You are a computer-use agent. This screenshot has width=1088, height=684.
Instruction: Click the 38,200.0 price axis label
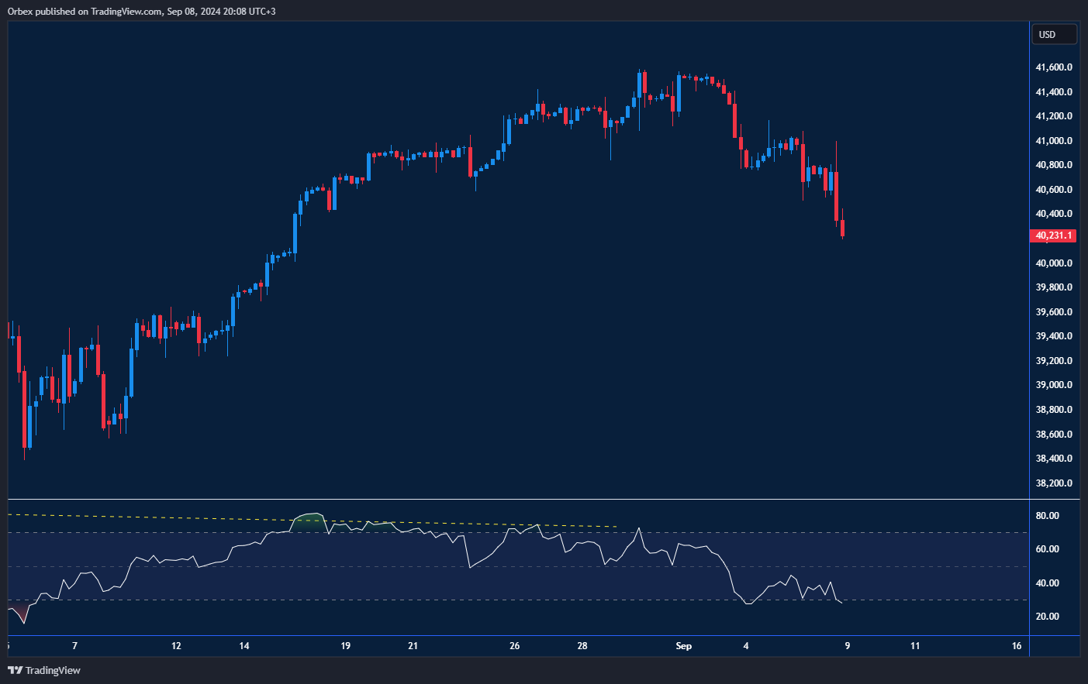(1054, 483)
